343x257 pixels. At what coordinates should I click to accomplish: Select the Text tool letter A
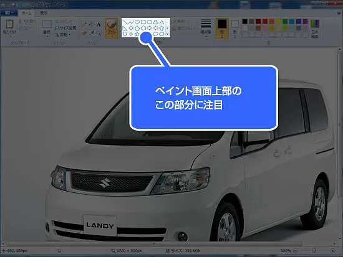pyautogui.click(x=99, y=24)
